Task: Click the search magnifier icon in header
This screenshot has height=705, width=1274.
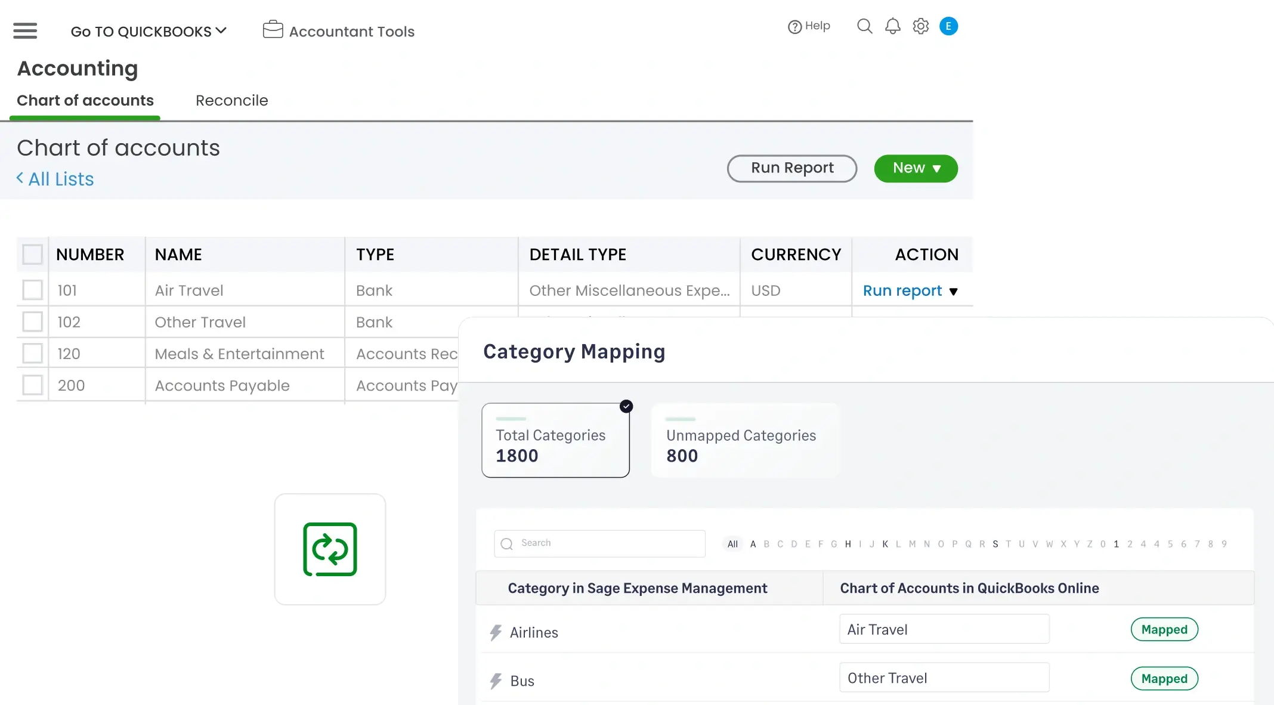Action: [x=864, y=26]
